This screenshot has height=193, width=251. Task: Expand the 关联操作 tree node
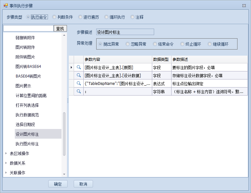[x=6, y=173]
